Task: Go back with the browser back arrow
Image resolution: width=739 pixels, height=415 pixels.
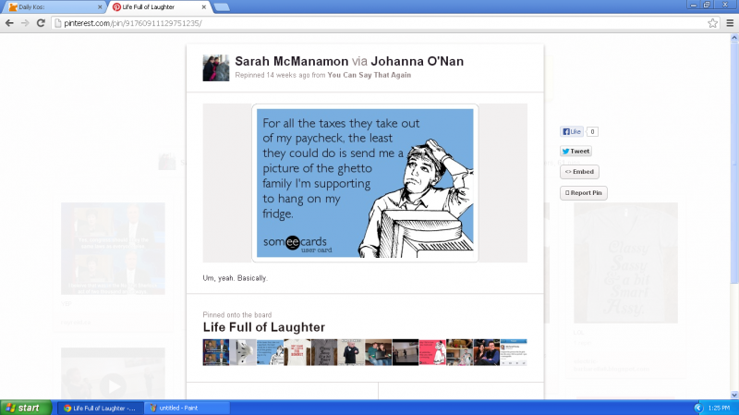Action: pyautogui.click(x=9, y=22)
